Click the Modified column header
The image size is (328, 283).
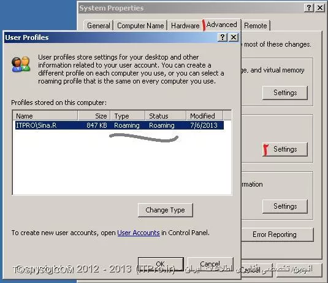(x=205, y=116)
